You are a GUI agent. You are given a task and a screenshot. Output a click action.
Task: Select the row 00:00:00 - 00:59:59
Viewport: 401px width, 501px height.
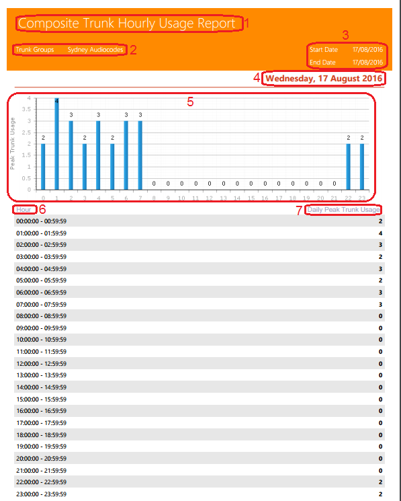coord(199,221)
